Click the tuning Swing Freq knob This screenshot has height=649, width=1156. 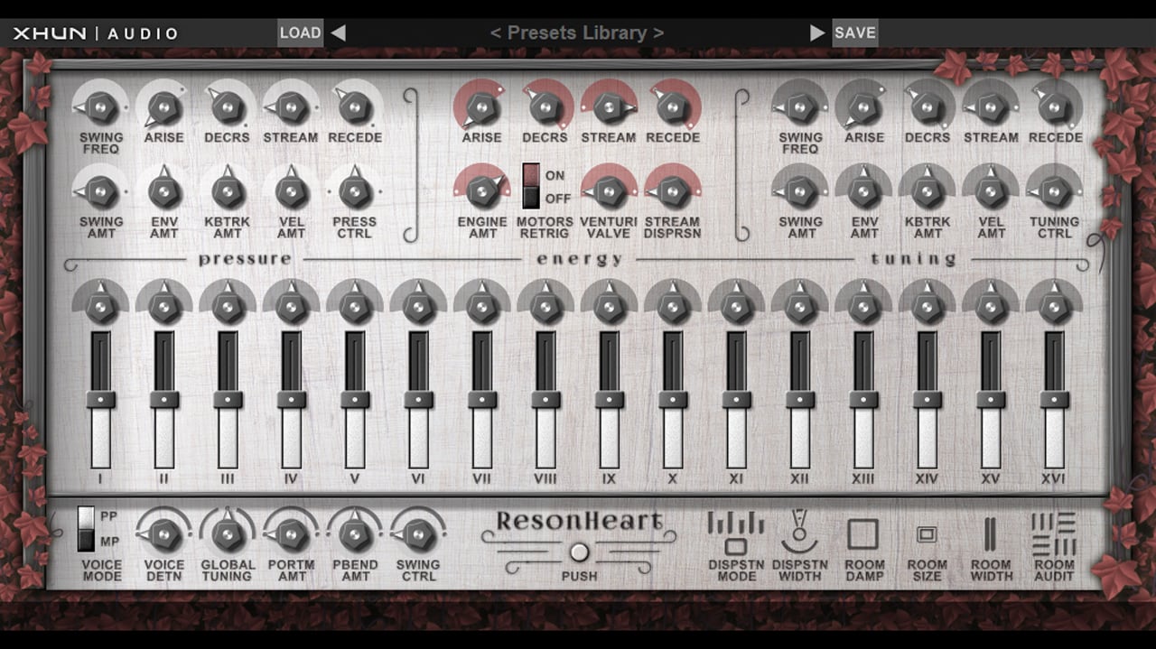point(800,107)
